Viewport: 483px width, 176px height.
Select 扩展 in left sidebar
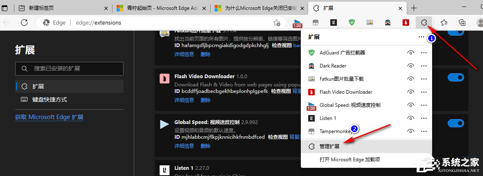[69, 86]
